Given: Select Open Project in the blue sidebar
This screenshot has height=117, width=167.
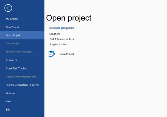Looking at the screenshot, I should [22, 35].
